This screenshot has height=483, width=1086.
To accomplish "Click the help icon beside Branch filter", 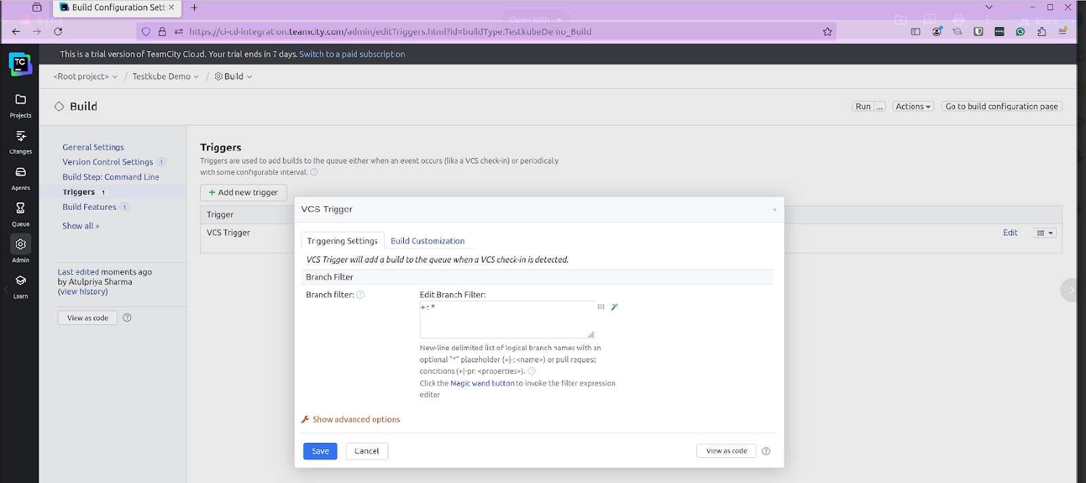I will coord(360,294).
